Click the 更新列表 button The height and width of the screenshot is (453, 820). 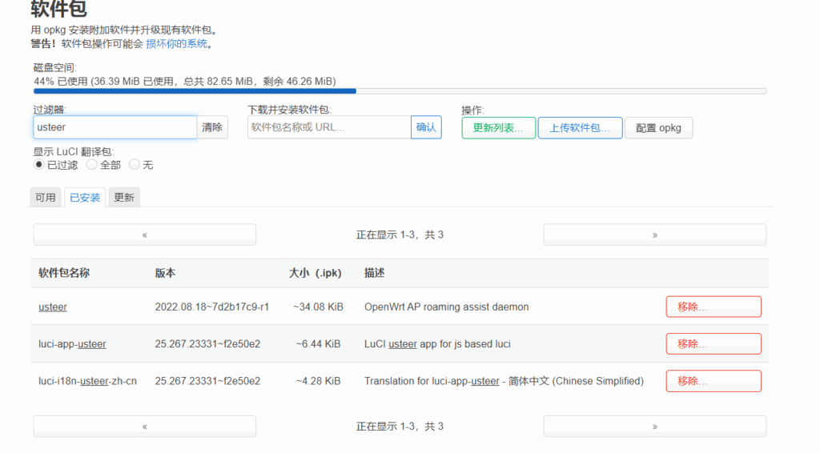tap(498, 128)
